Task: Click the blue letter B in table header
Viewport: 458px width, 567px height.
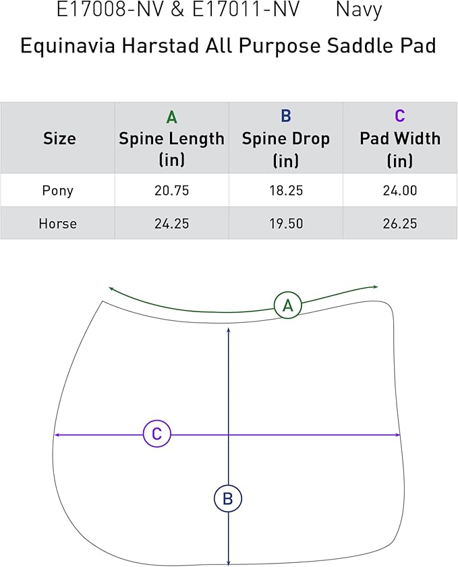Action: [285, 117]
